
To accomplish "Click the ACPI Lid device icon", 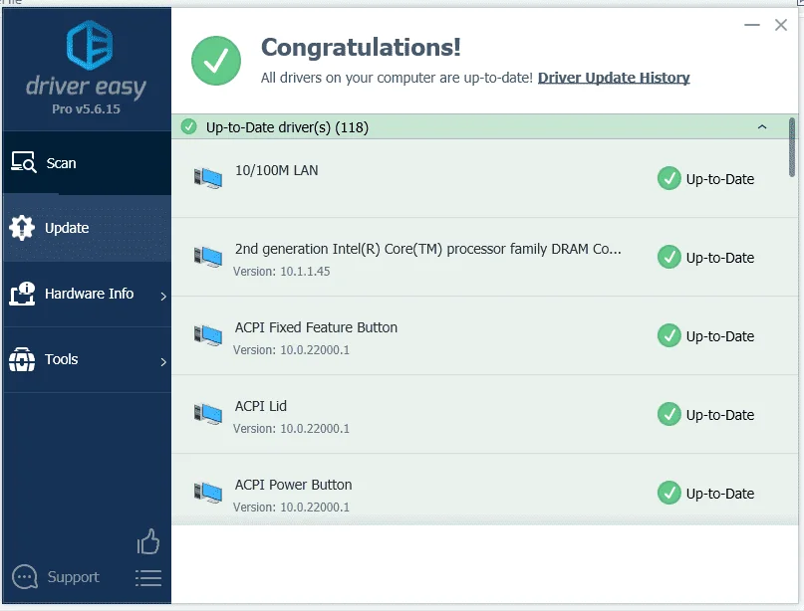I will pyautogui.click(x=207, y=414).
